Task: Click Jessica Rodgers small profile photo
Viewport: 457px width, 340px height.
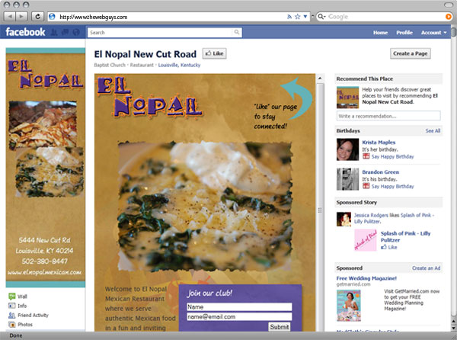Action: (x=344, y=220)
